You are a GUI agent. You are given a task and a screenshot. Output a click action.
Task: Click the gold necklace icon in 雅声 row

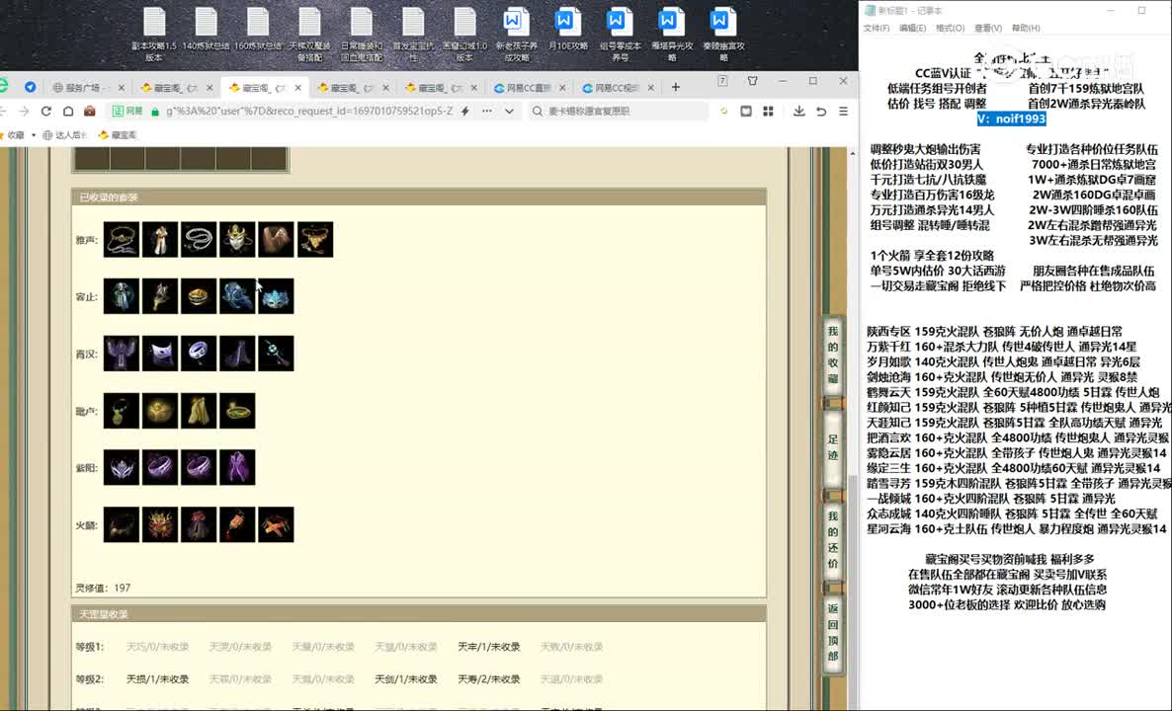[x=122, y=240]
